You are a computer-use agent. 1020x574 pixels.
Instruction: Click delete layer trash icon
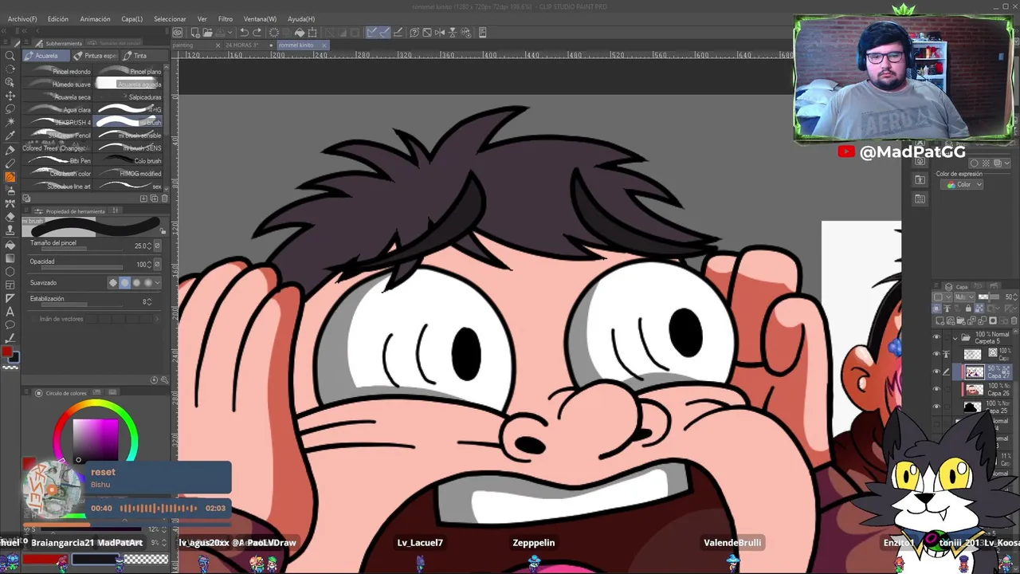tap(1014, 321)
